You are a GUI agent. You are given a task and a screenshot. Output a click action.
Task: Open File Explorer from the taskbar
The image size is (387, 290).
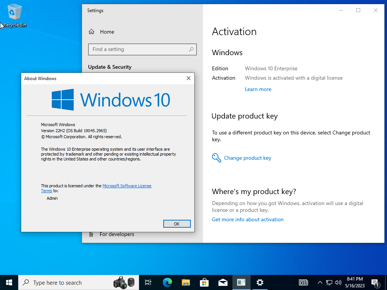[186, 282]
